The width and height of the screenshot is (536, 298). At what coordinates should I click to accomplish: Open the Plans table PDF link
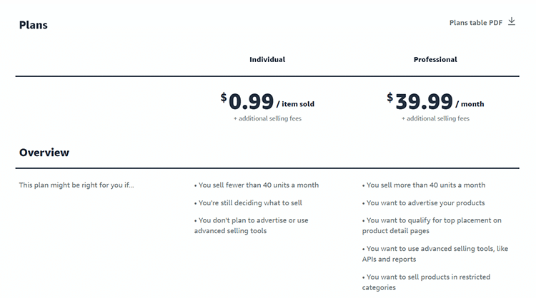(476, 23)
